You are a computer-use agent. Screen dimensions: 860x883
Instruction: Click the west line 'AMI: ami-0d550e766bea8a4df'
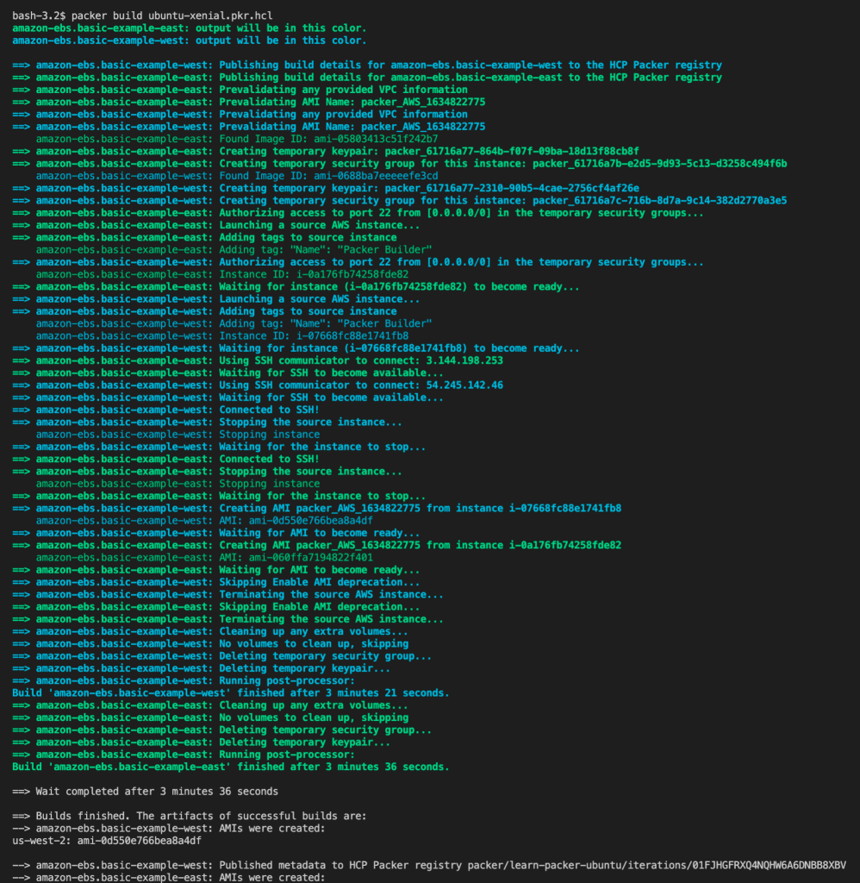tap(296, 521)
